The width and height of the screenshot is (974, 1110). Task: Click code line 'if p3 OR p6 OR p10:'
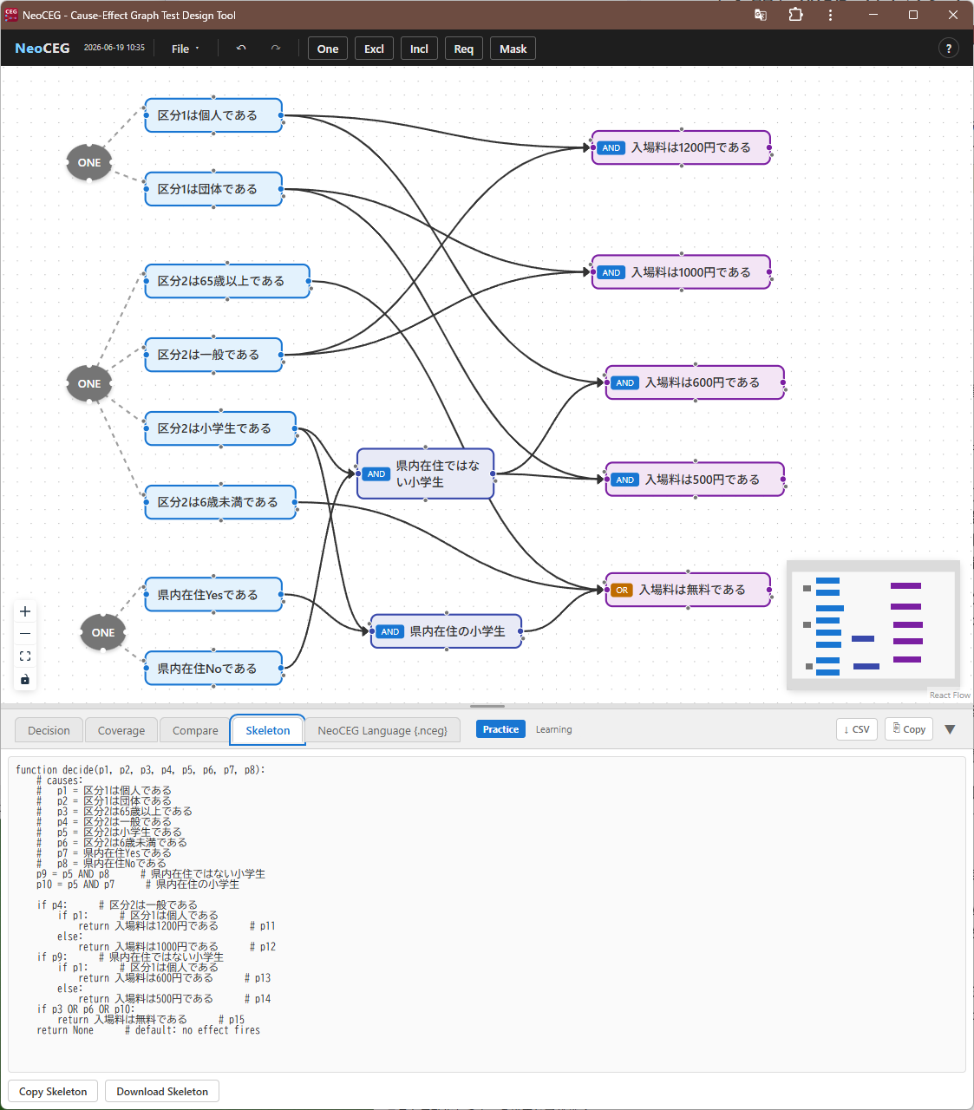[x=86, y=1009]
